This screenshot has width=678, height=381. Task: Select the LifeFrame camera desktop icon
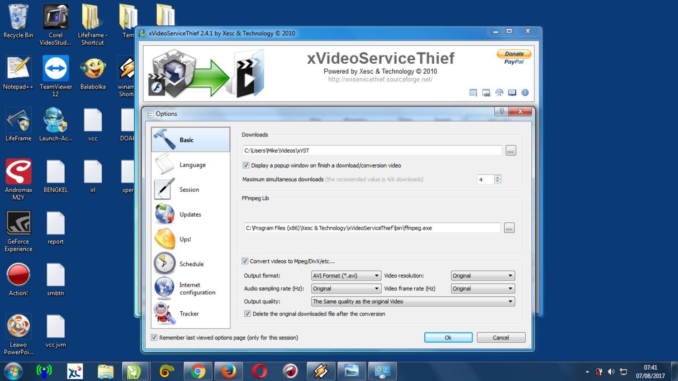point(18,124)
